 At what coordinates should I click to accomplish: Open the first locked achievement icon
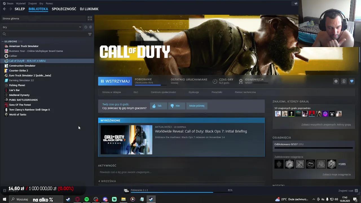(279, 164)
